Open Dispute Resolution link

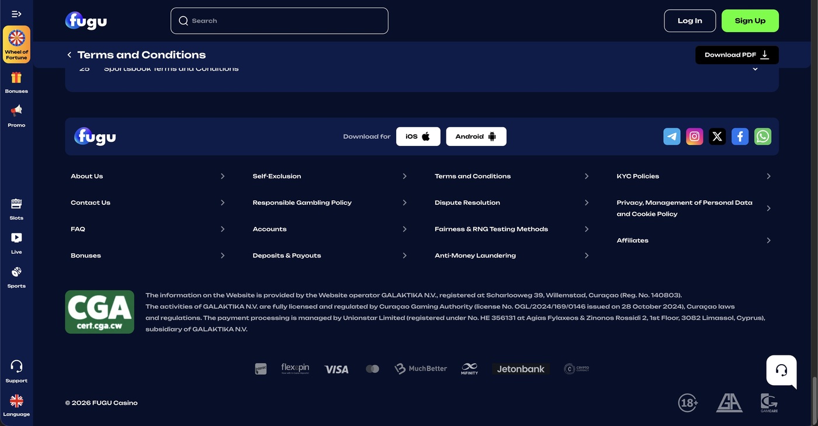[512, 202]
